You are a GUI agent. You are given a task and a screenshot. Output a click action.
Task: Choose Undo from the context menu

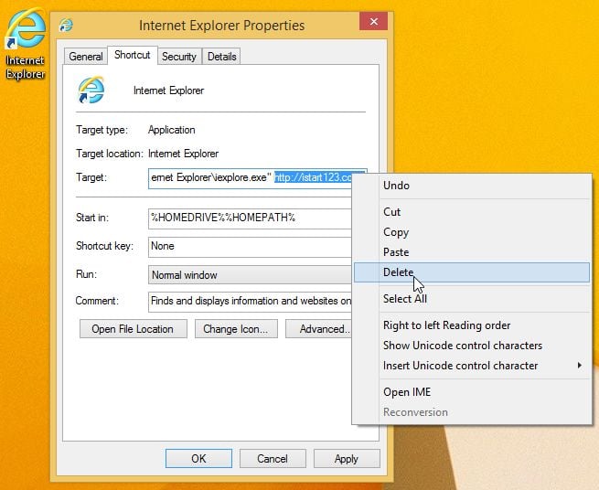tap(472, 186)
